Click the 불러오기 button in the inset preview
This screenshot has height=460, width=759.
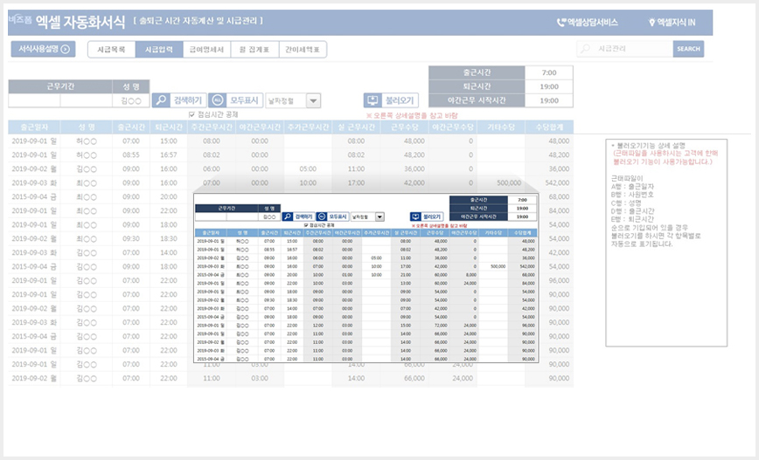click(x=427, y=216)
